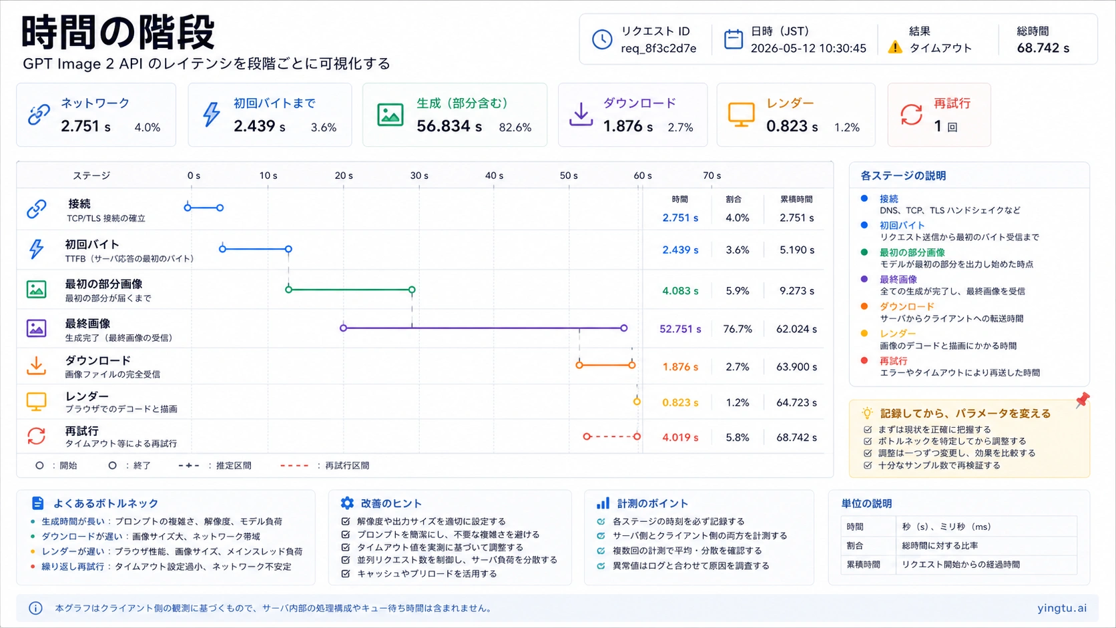Click the lightning icon in 初回バイトまで card
The image size is (1116, 628).
(211, 114)
